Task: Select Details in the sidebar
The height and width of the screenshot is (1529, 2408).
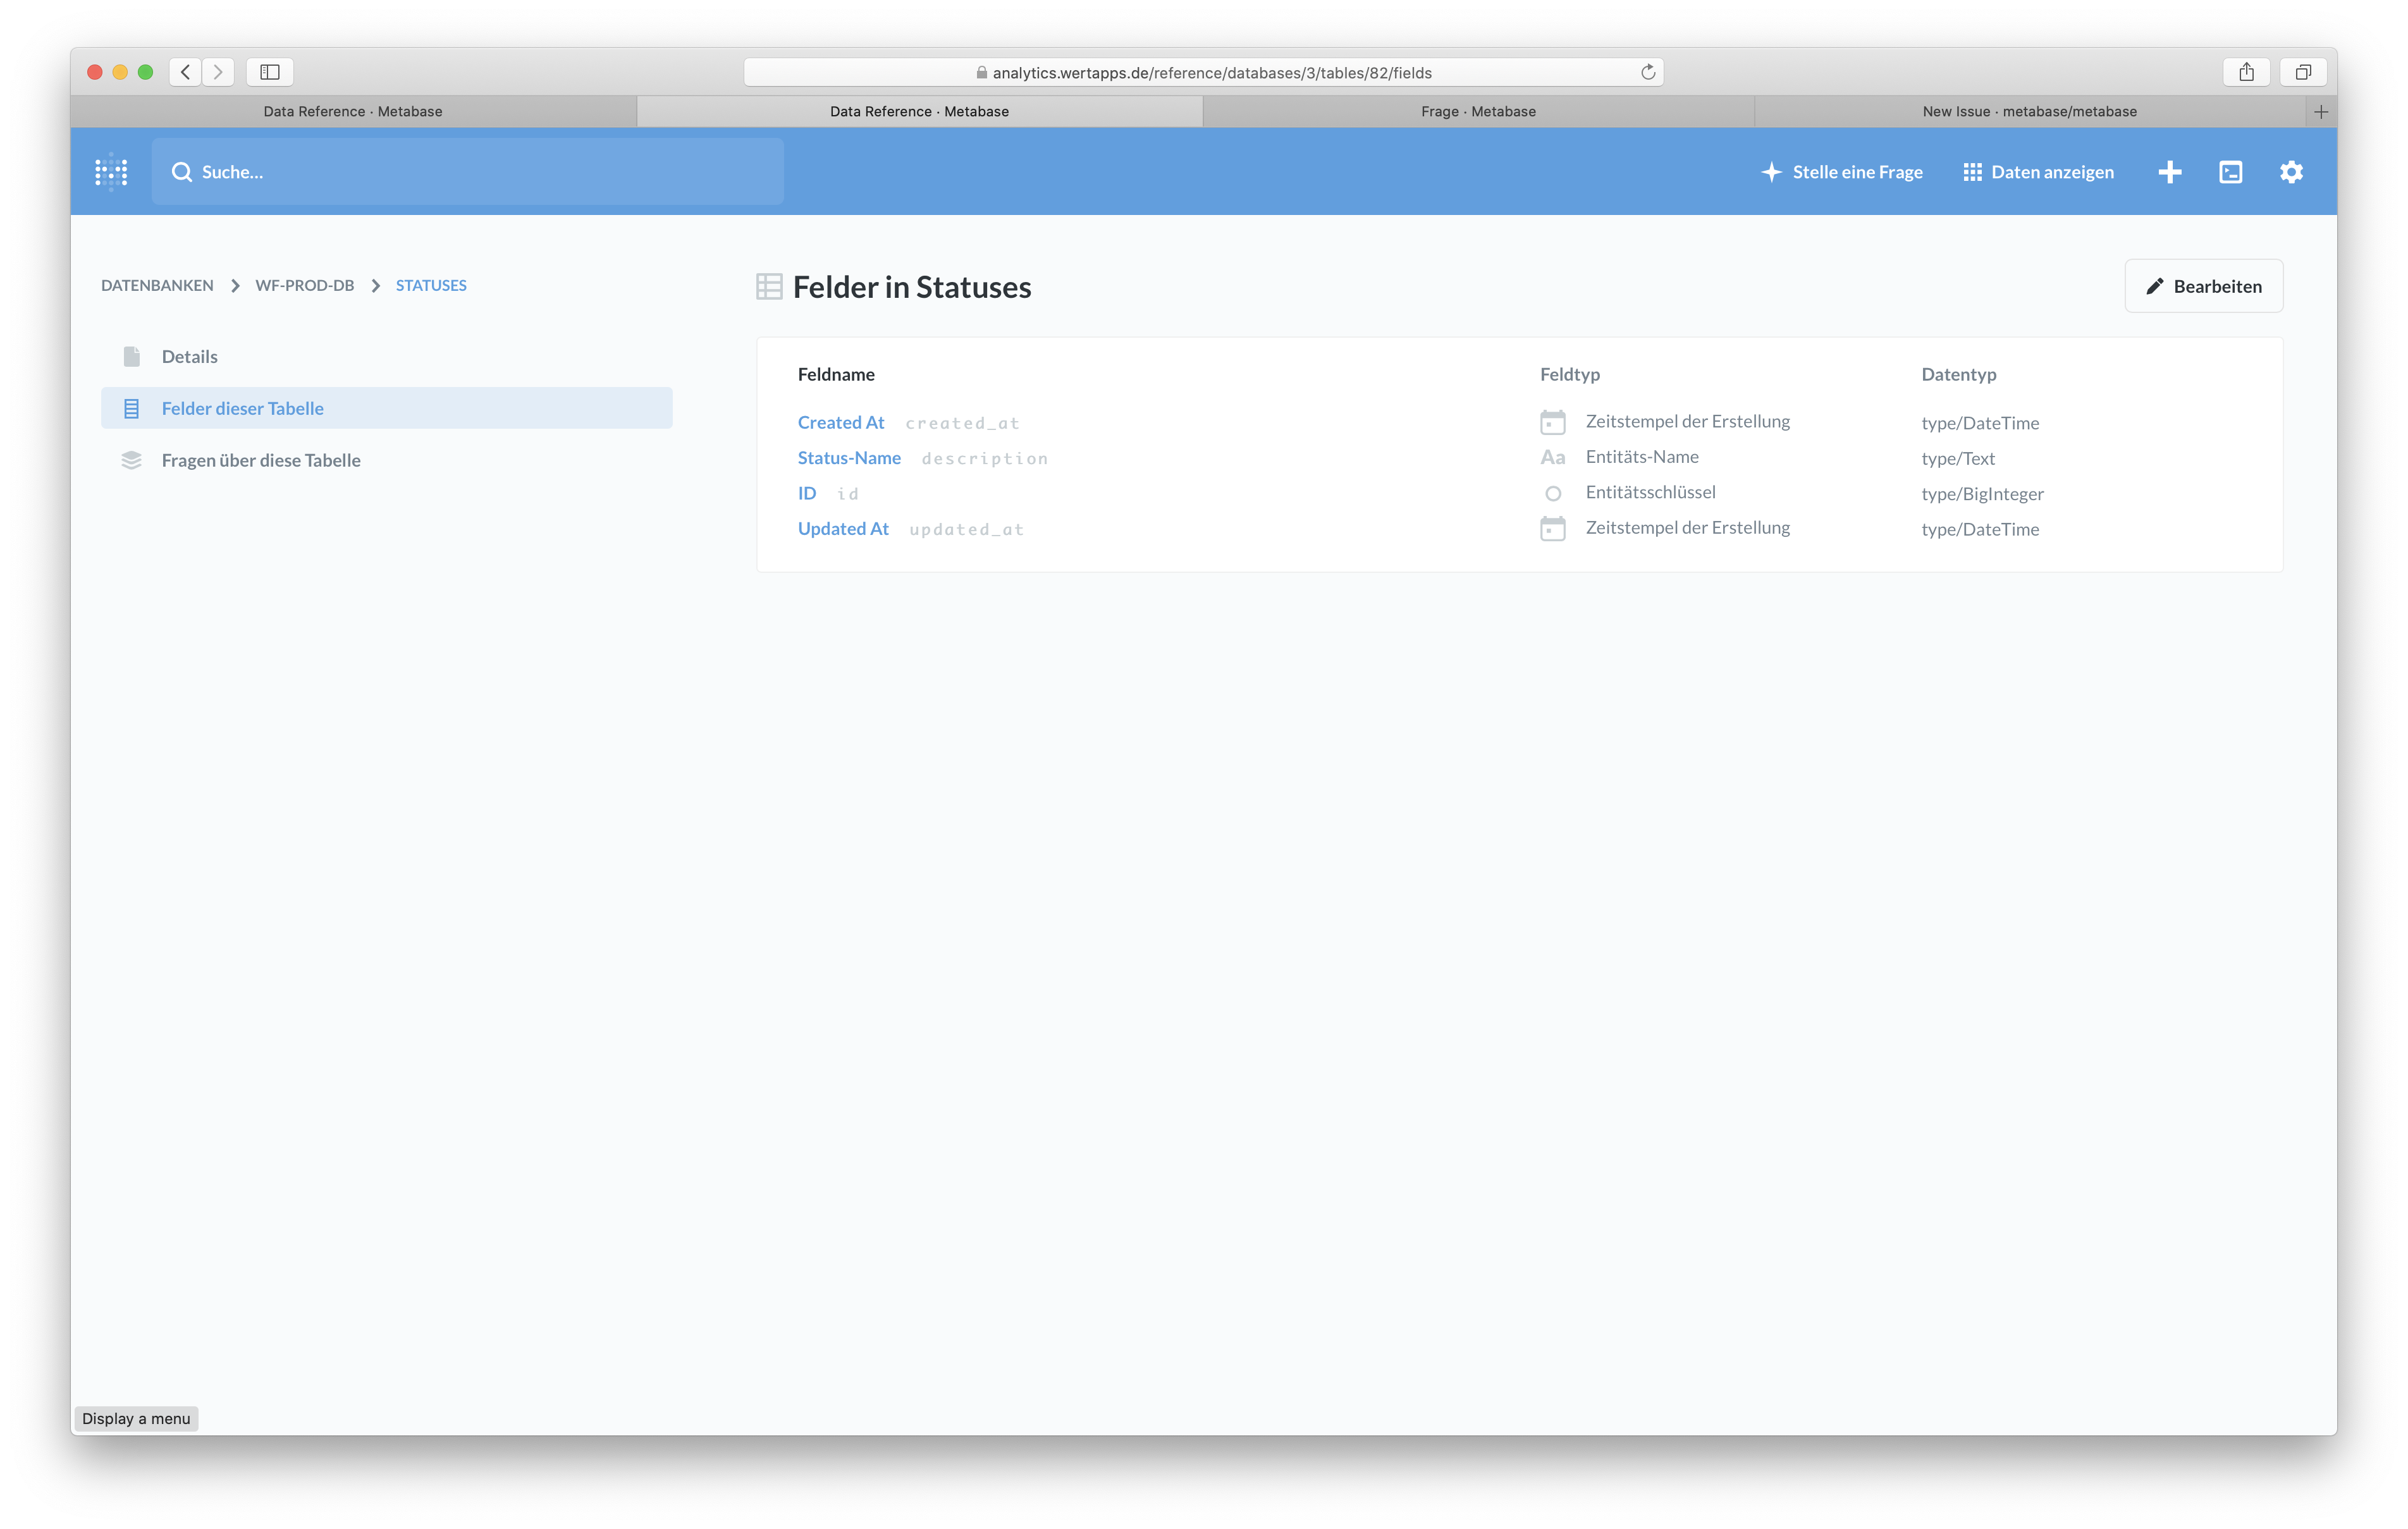Action: click(189, 357)
